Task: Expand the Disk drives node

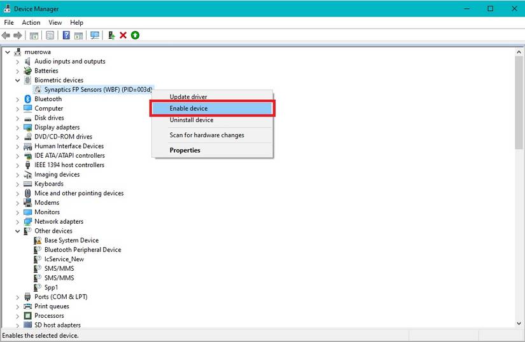Action: pos(17,118)
